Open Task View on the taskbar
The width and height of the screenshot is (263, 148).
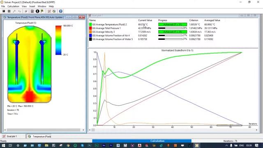[x=10, y=146]
